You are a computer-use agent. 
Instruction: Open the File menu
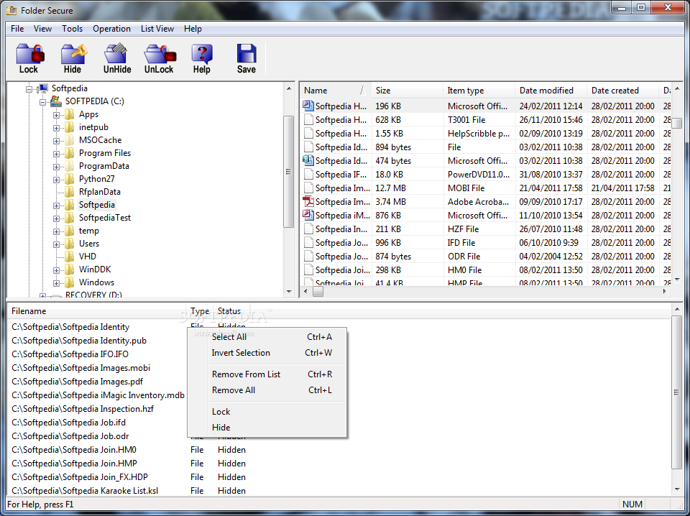tap(17, 29)
